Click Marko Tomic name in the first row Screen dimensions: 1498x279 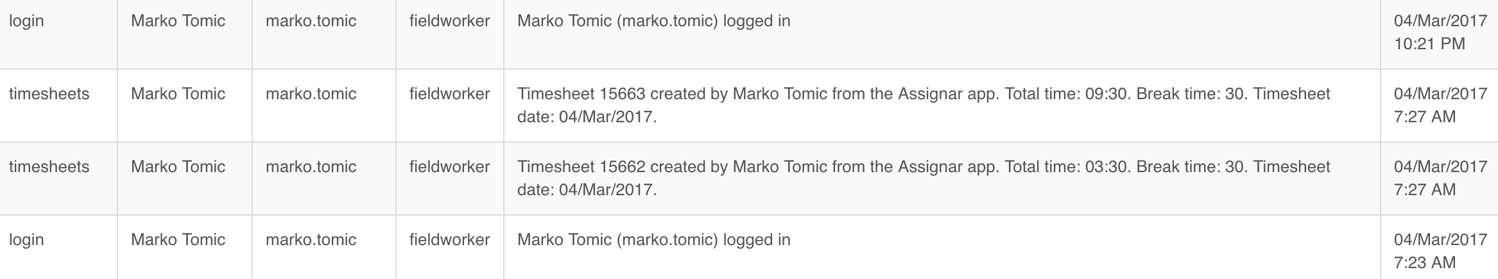[x=178, y=21]
